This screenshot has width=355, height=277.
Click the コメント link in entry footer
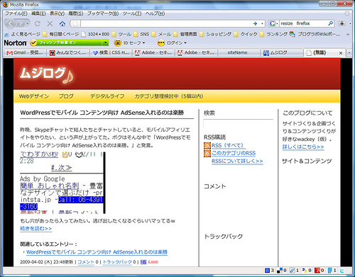(x=86, y=262)
